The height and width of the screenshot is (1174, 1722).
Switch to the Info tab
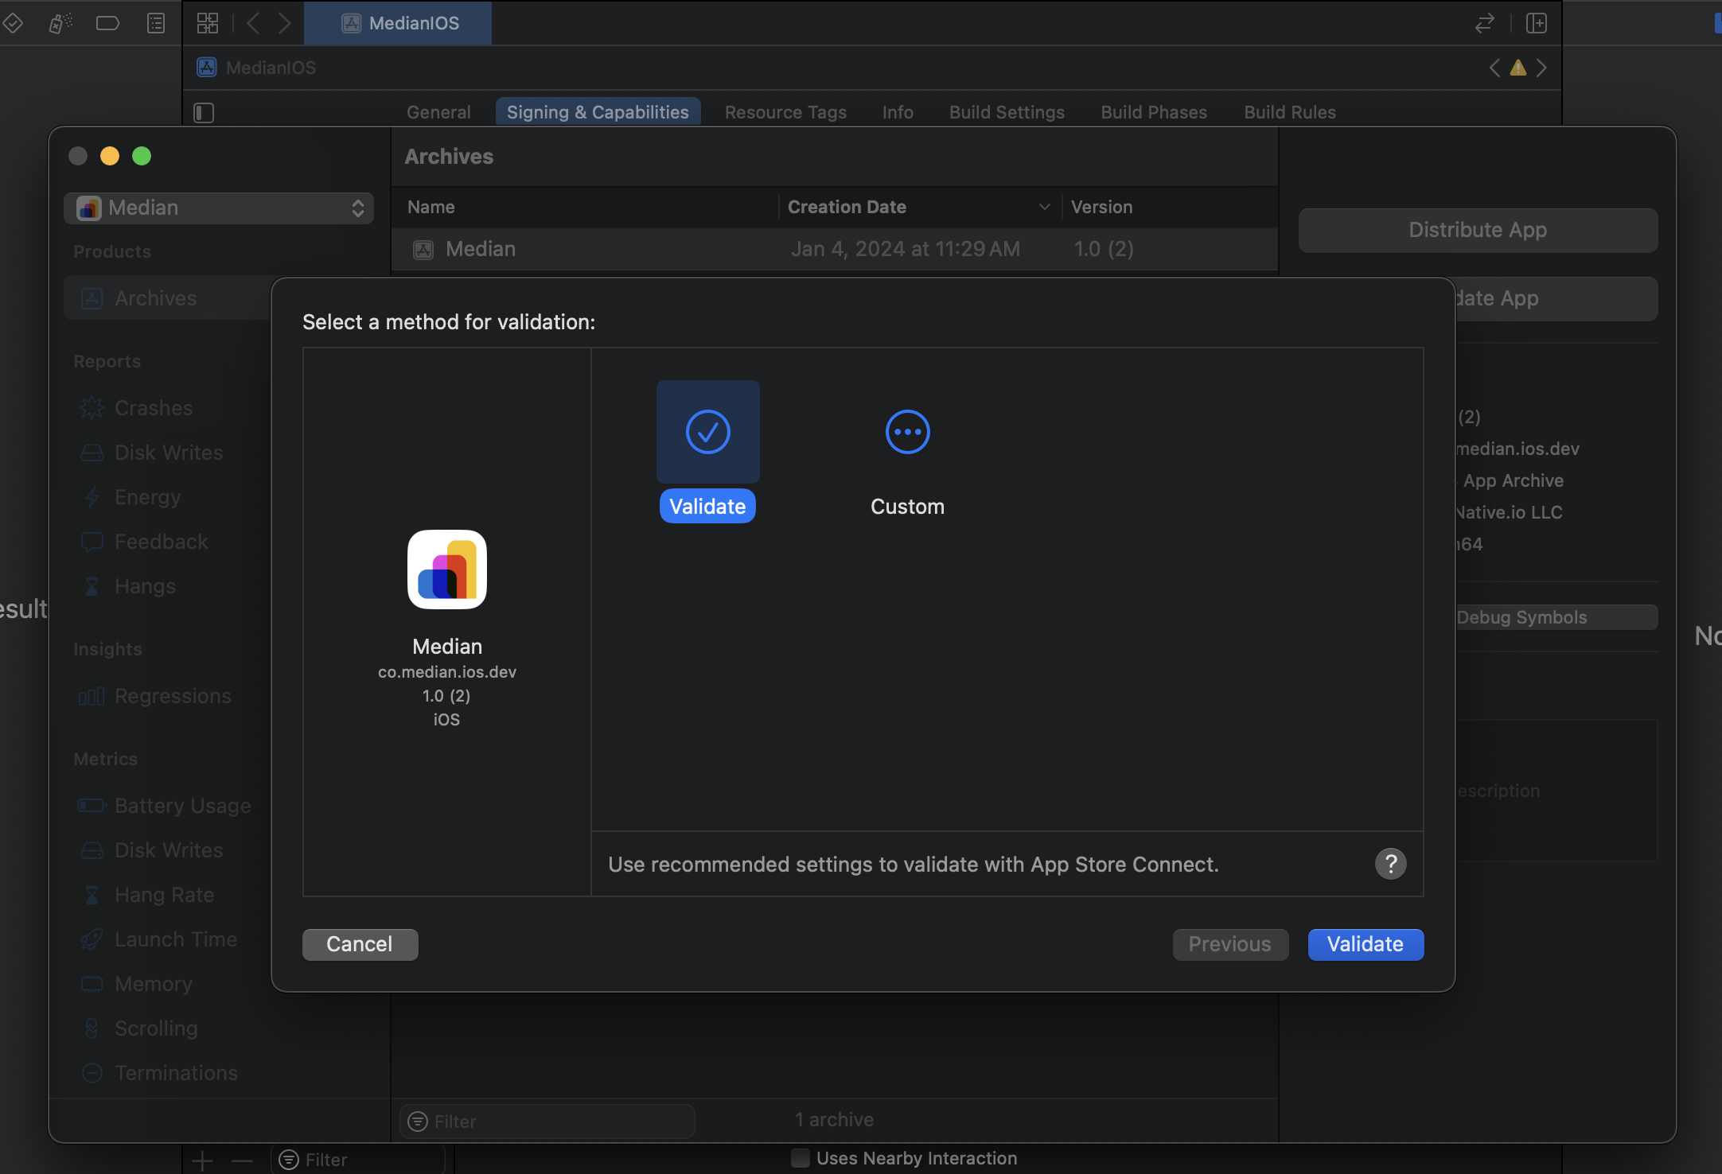pos(898,112)
